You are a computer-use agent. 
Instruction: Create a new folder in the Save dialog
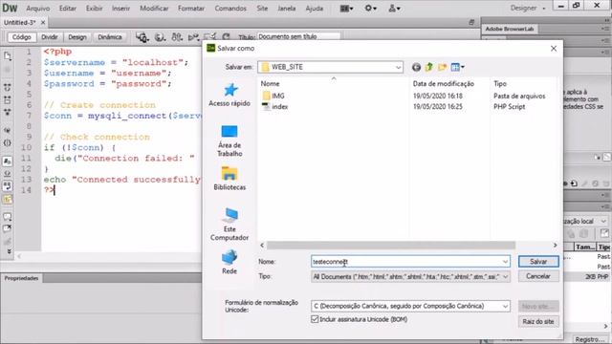pyautogui.click(x=442, y=67)
